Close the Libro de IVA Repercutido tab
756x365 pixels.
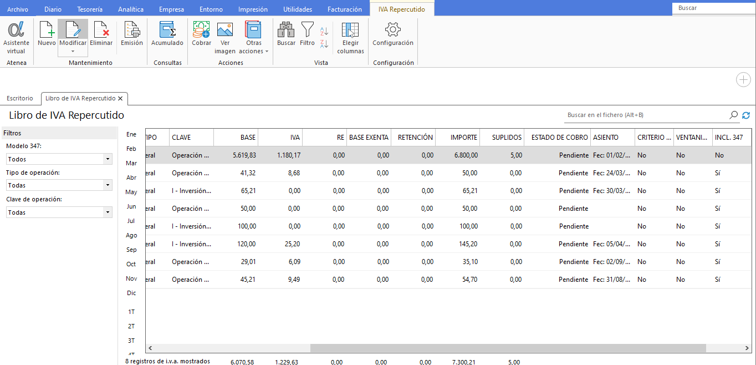click(x=120, y=98)
